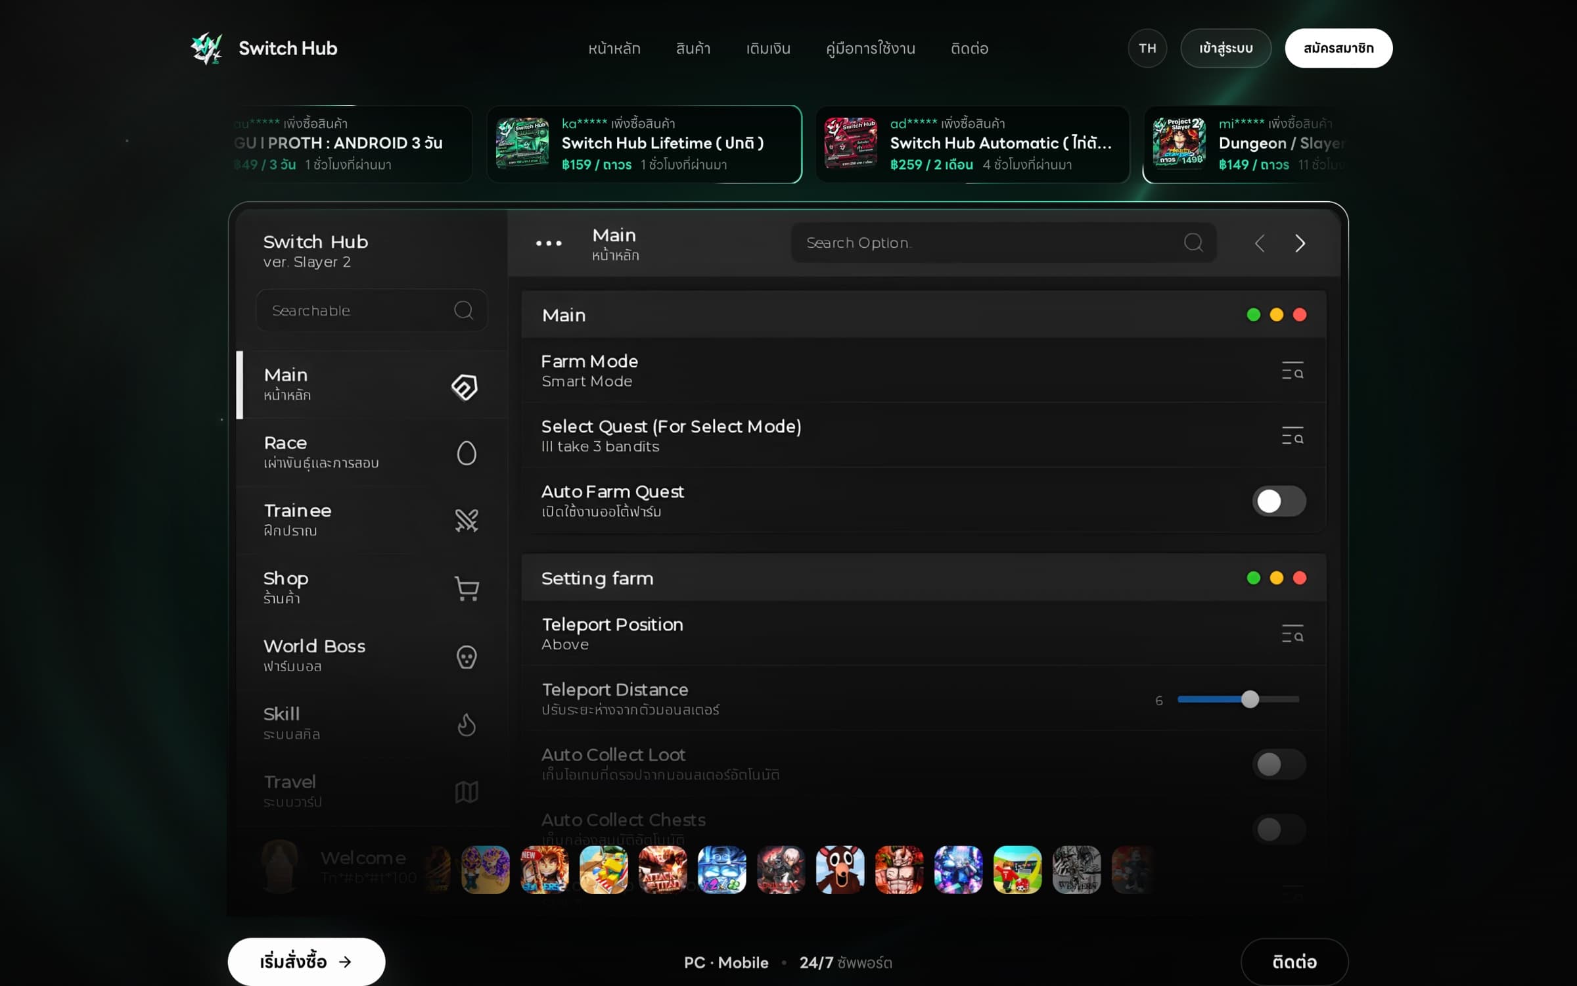Click the Switch Hub Lifetime product image
This screenshot has width=1577, height=986.
coord(522,144)
